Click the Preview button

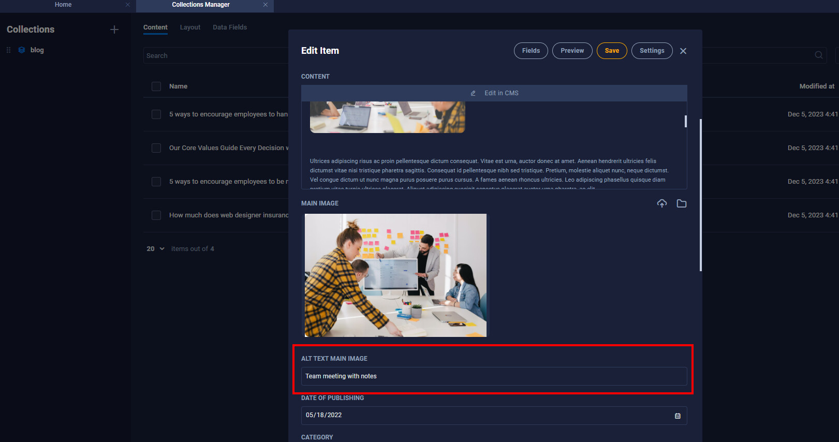[x=572, y=51]
